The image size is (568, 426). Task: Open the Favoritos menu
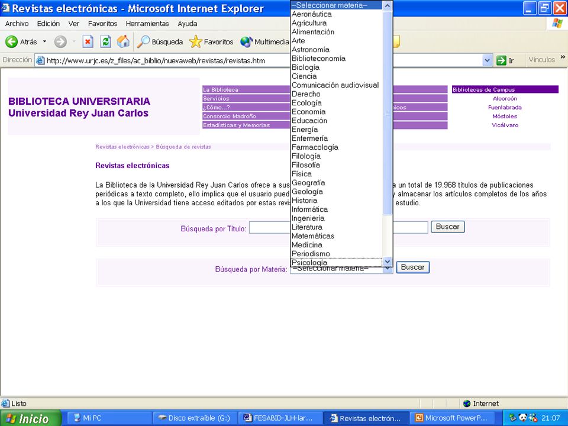[x=102, y=24]
